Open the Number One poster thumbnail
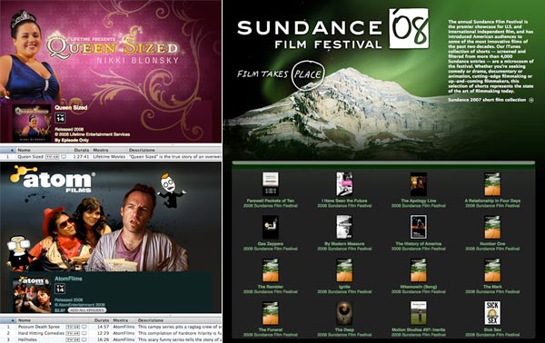The width and height of the screenshot is (545, 343). point(492,227)
